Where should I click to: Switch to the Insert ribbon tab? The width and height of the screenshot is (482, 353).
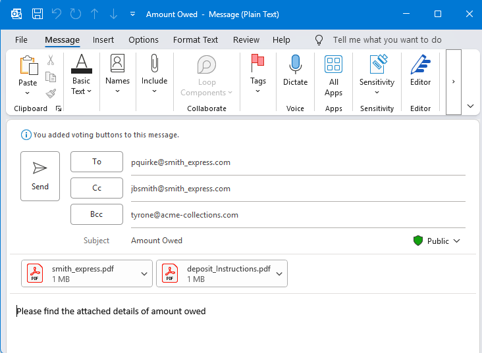[103, 40]
